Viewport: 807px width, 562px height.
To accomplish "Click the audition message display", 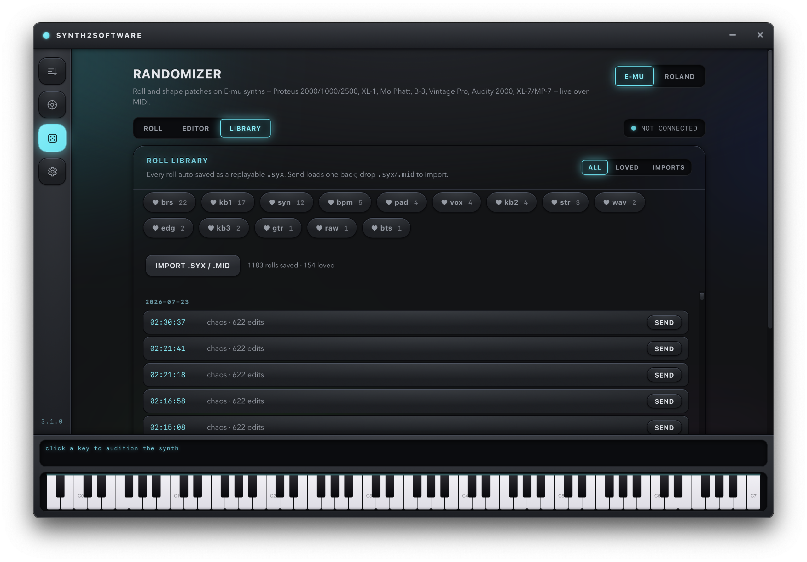I will click(x=403, y=453).
